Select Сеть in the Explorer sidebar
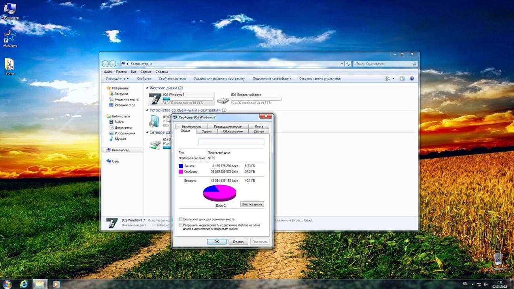 pos(113,161)
